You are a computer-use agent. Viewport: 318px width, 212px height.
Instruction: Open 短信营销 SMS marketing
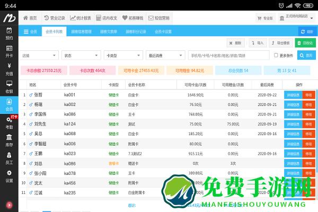tap(159, 18)
